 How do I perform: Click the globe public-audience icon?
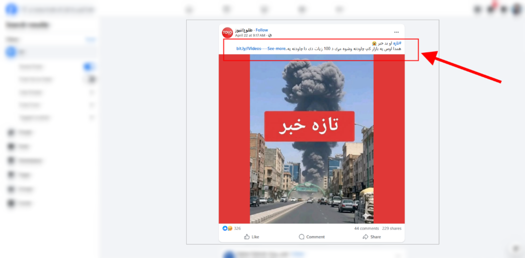coord(270,35)
